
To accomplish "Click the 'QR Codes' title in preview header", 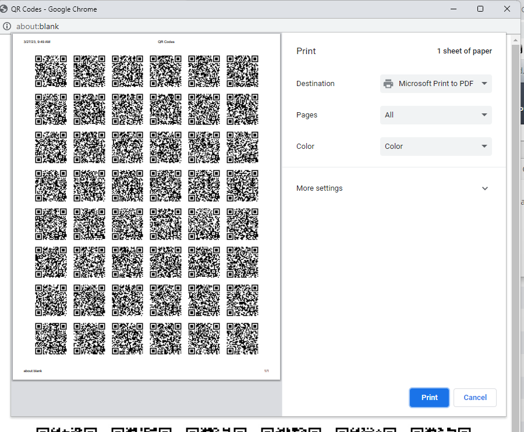I will (x=166, y=42).
